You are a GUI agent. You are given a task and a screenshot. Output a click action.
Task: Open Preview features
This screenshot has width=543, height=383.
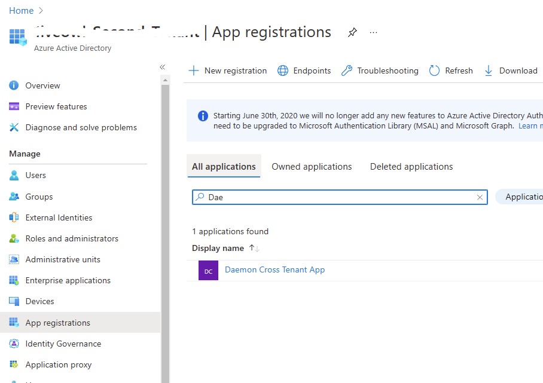[x=56, y=106]
